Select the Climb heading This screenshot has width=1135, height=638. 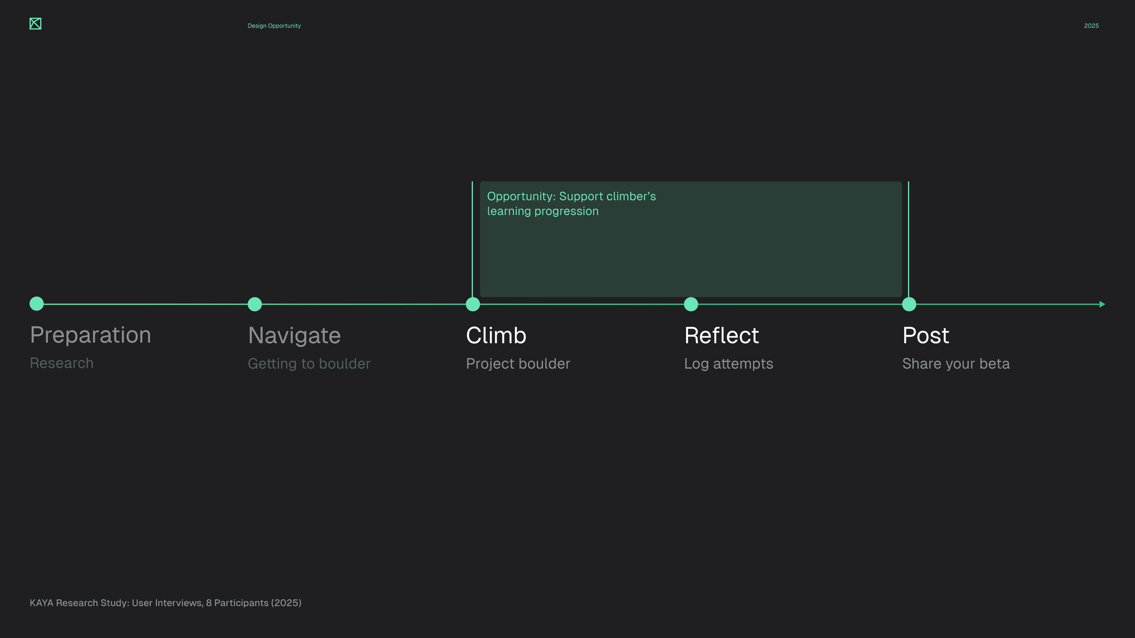point(496,336)
